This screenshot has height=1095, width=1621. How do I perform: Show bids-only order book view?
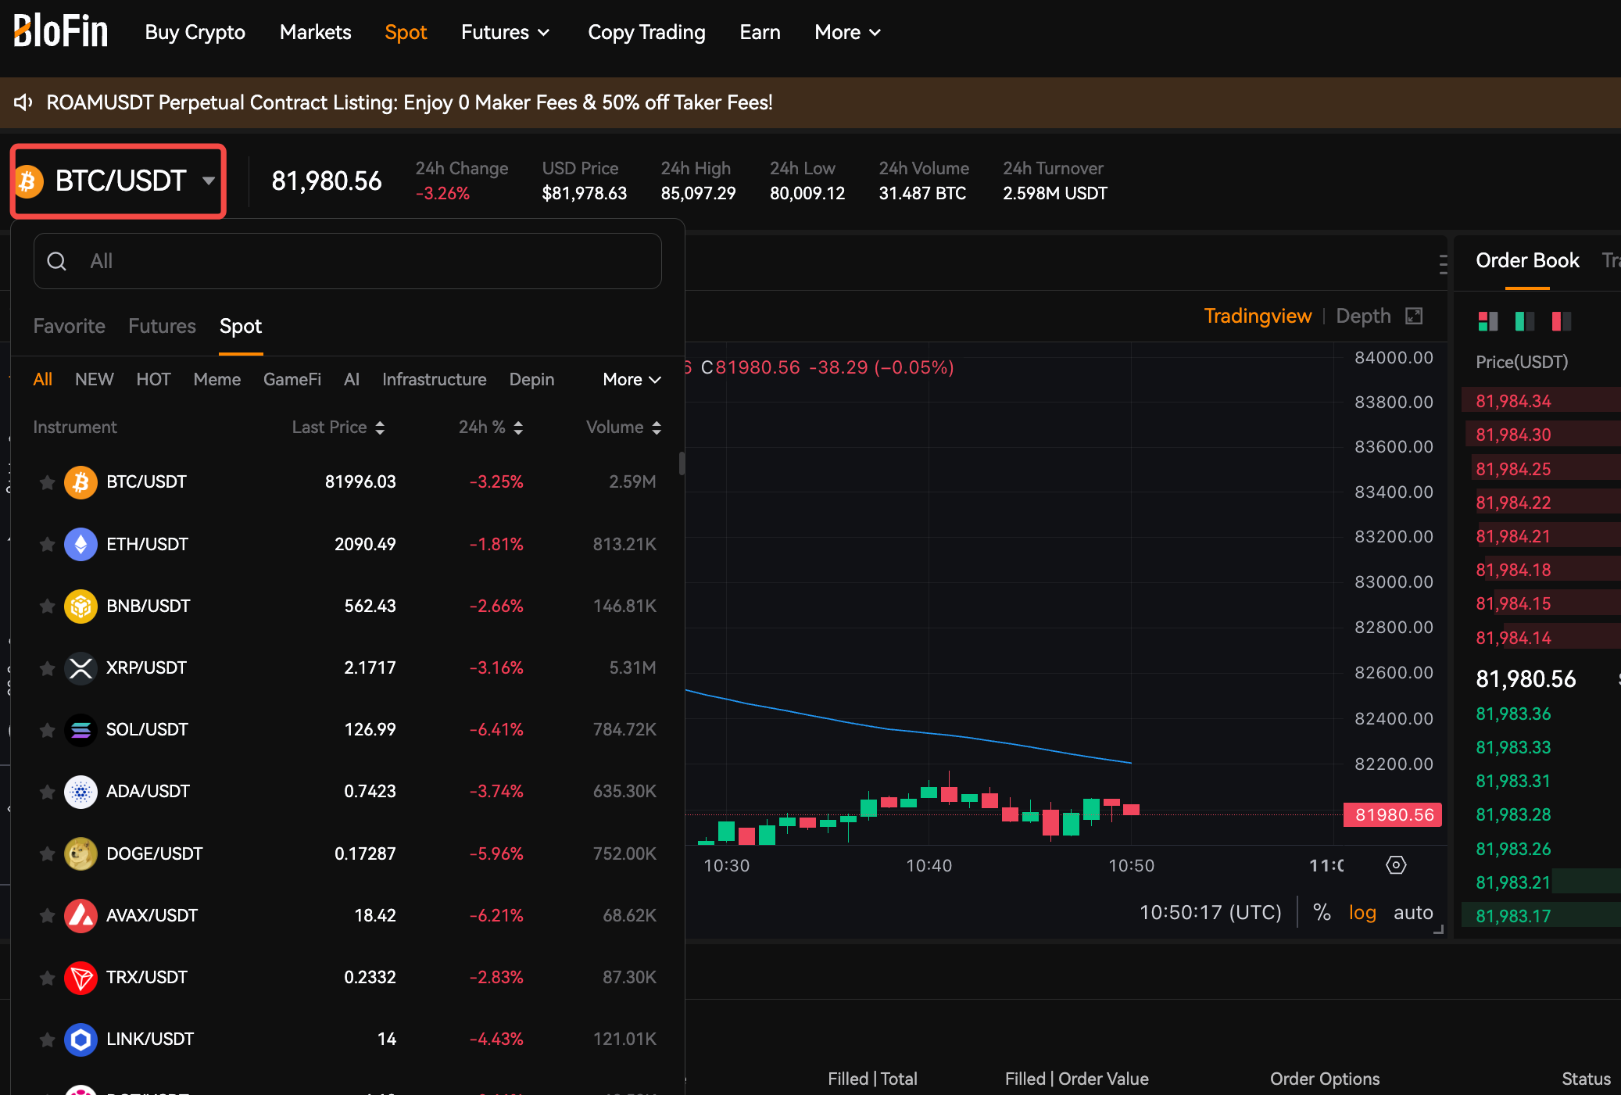(1525, 321)
